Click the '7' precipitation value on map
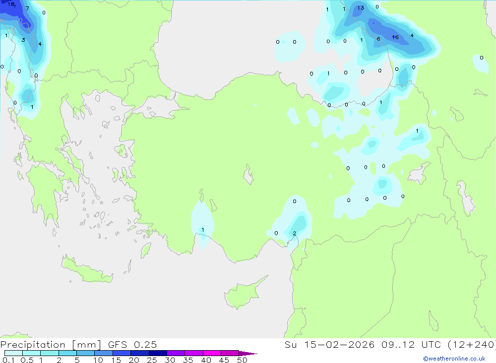The image size is (496, 363). (x=27, y=8)
